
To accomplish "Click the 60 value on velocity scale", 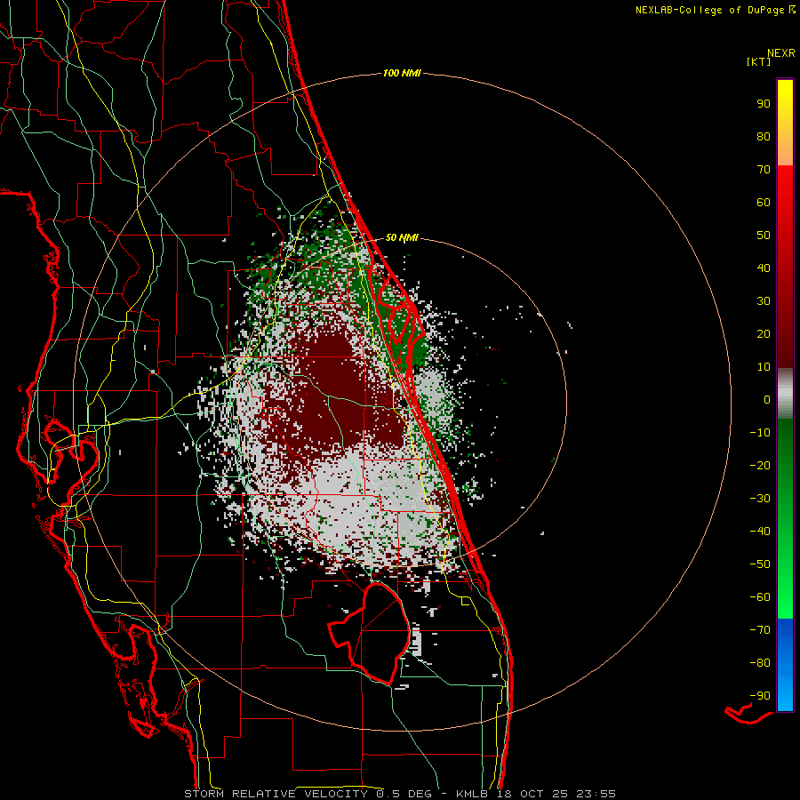I will [x=764, y=202].
